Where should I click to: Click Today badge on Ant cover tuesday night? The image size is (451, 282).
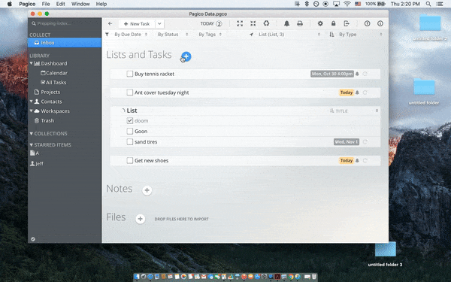tap(347, 92)
